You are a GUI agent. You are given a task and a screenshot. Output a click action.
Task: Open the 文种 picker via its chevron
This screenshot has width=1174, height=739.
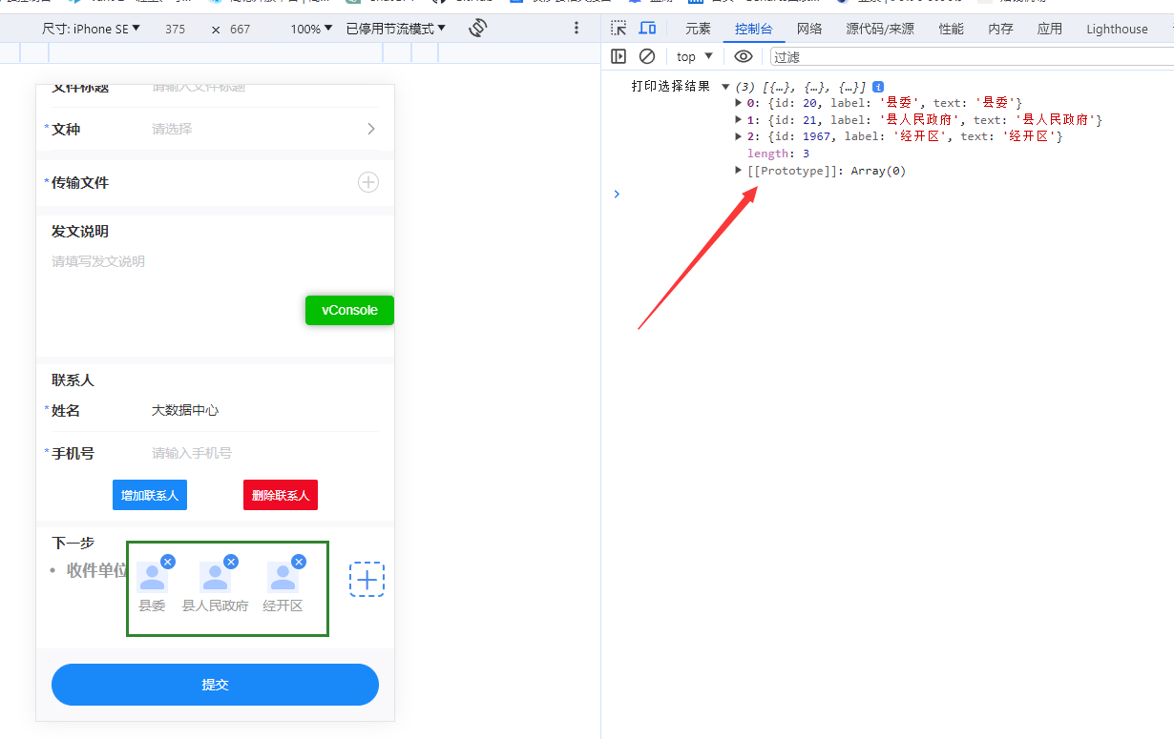pos(371,128)
